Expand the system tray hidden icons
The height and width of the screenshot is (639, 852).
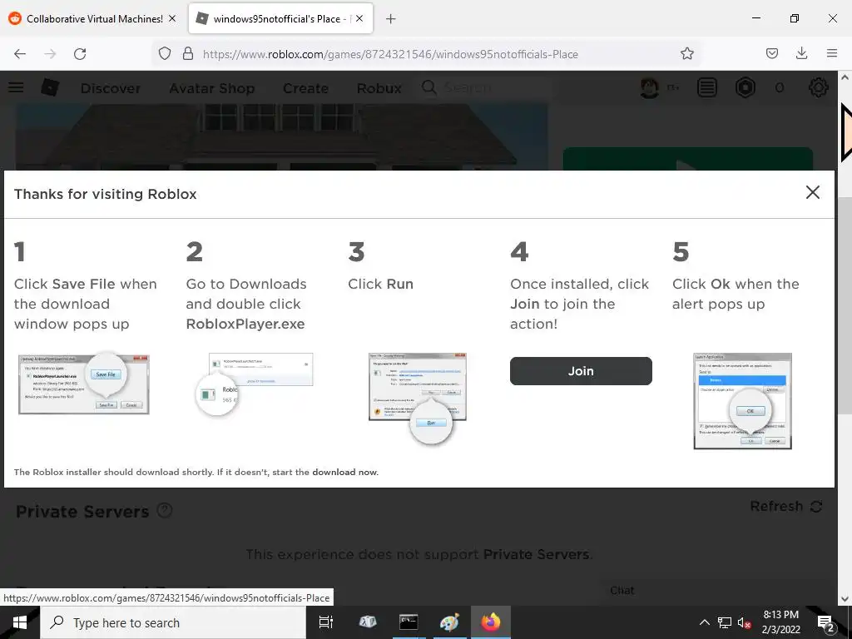(x=704, y=622)
